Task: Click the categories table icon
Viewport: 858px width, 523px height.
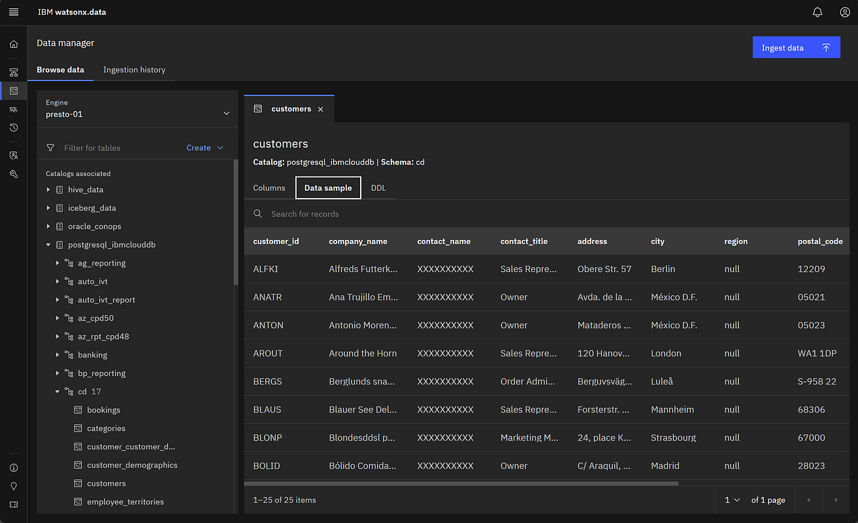Action: point(78,428)
